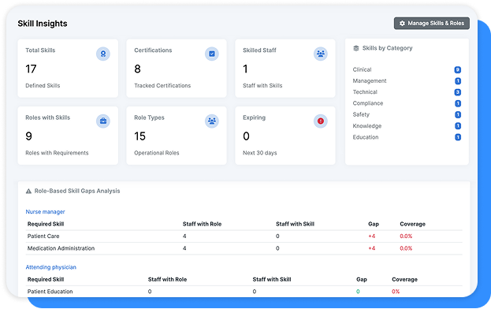The width and height of the screenshot is (491, 309).
Task: Click the Patient Care skill row
Action: (x=244, y=236)
